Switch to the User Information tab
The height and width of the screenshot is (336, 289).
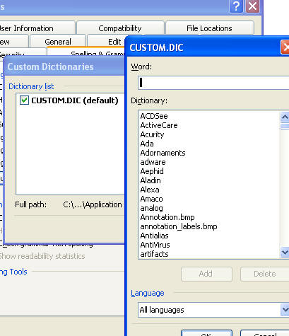(x=37, y=28)
